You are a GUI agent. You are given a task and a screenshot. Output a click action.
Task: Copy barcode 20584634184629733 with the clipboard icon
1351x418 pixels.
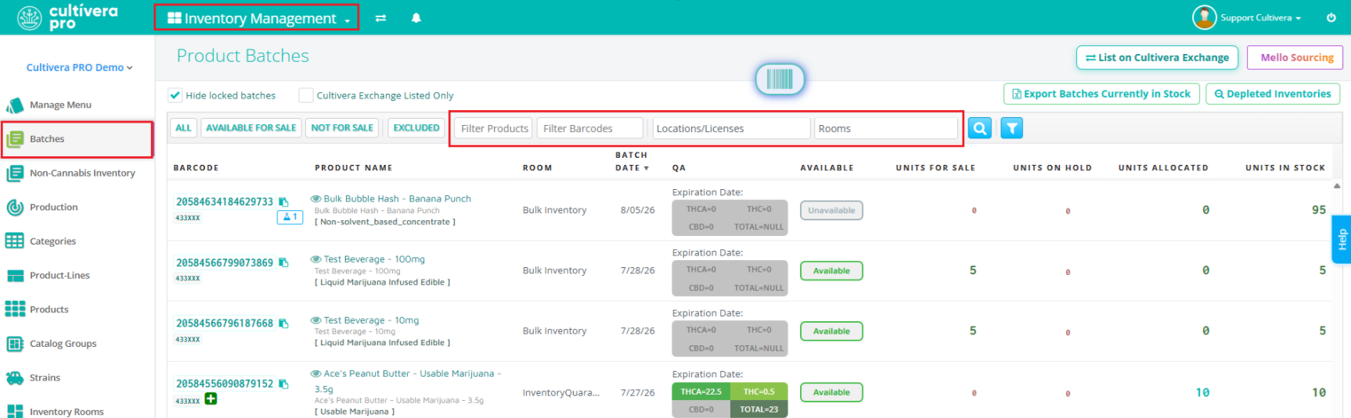pyautogui.click(x=283, y=202)
